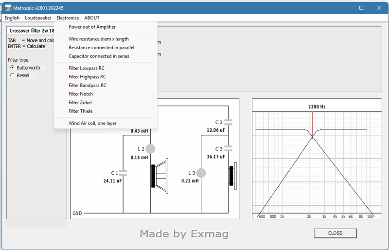Viewport: 389px width, 250px height.
Task: Click the C 3 capacitor symbol
Action: click(x=229, y=148)
